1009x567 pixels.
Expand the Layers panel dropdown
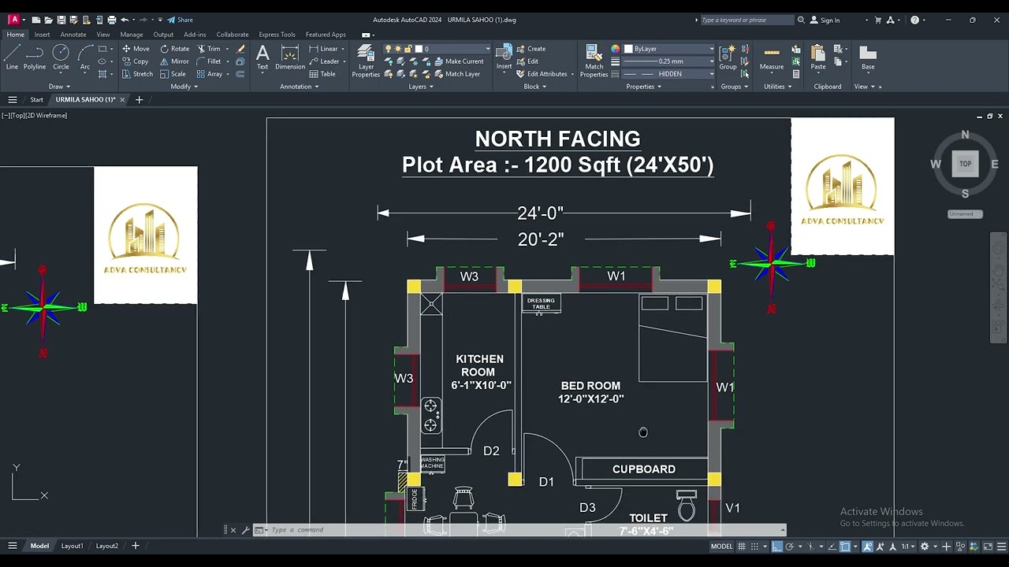[421, 87]
